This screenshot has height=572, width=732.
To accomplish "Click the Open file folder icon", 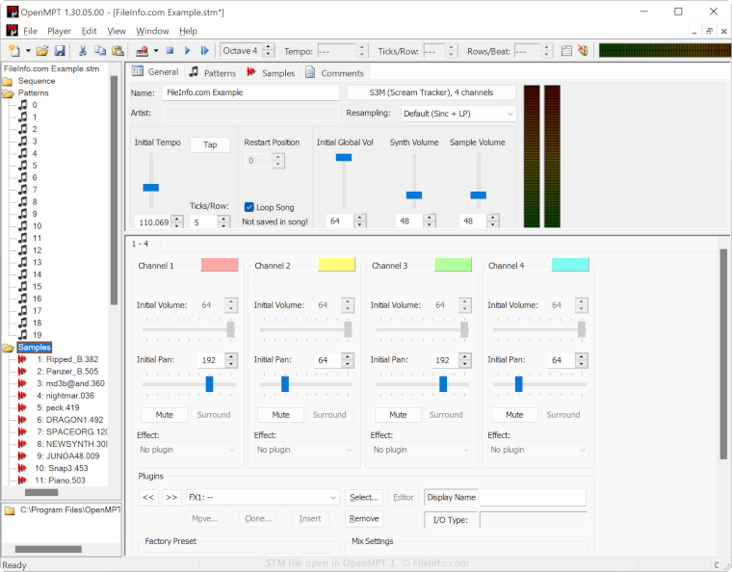I will tap(42, 50).
